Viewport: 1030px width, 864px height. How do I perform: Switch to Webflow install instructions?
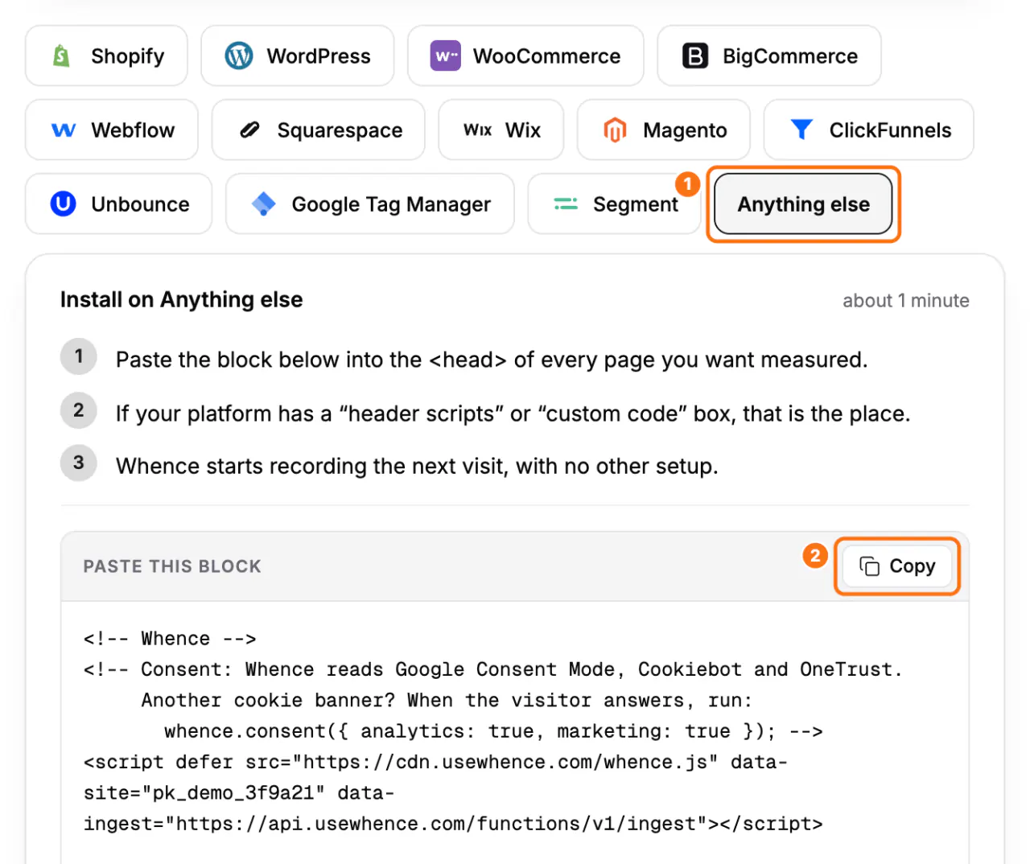[112, 130]
